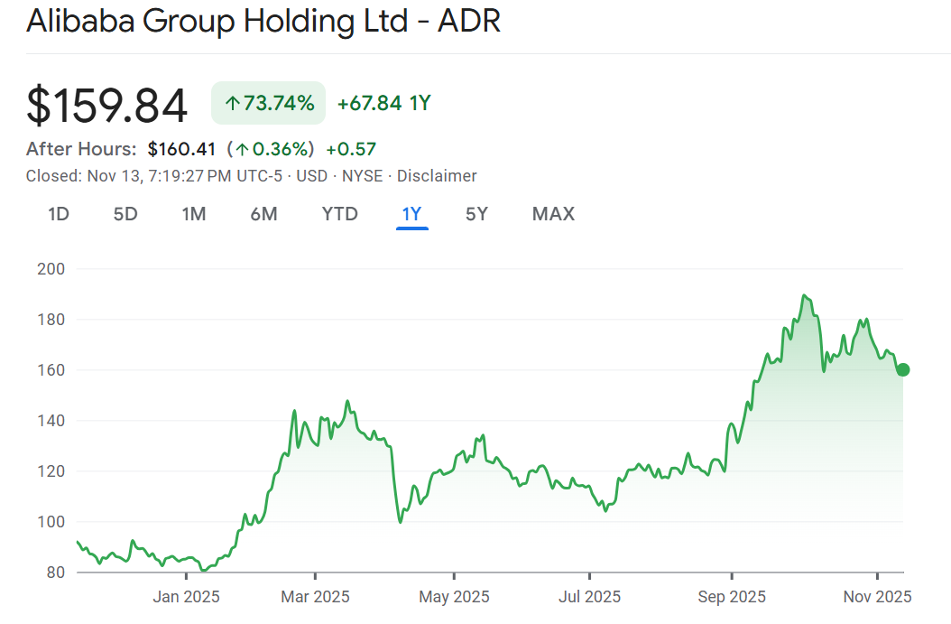This screenshot has height=624, width=951.
Task: Click the Jan 2025 axis label
Action: click(186, 597)
